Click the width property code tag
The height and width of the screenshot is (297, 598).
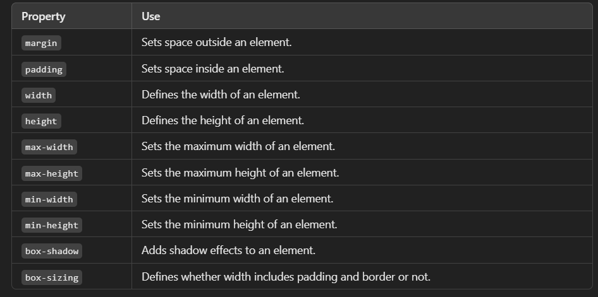tap(39, 95)
